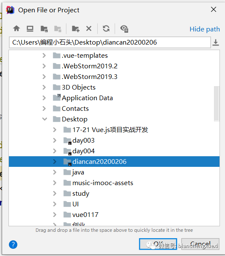This screenshot has width=225, height=256.
Task: Expand the day003 folder
Action: click(55, 141)
